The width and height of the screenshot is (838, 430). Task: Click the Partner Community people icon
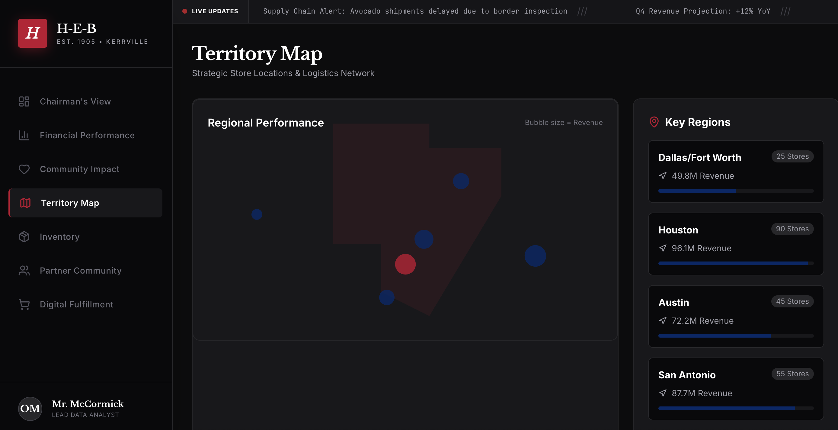[x=24, y=271]
